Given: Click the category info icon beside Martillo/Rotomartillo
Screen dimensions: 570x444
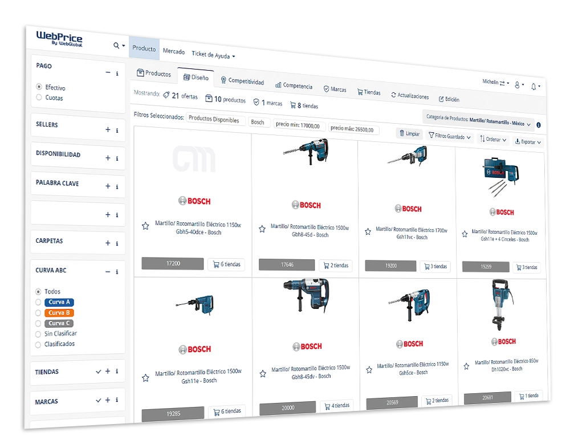Looking at the screenshot, I should [539, 125].
